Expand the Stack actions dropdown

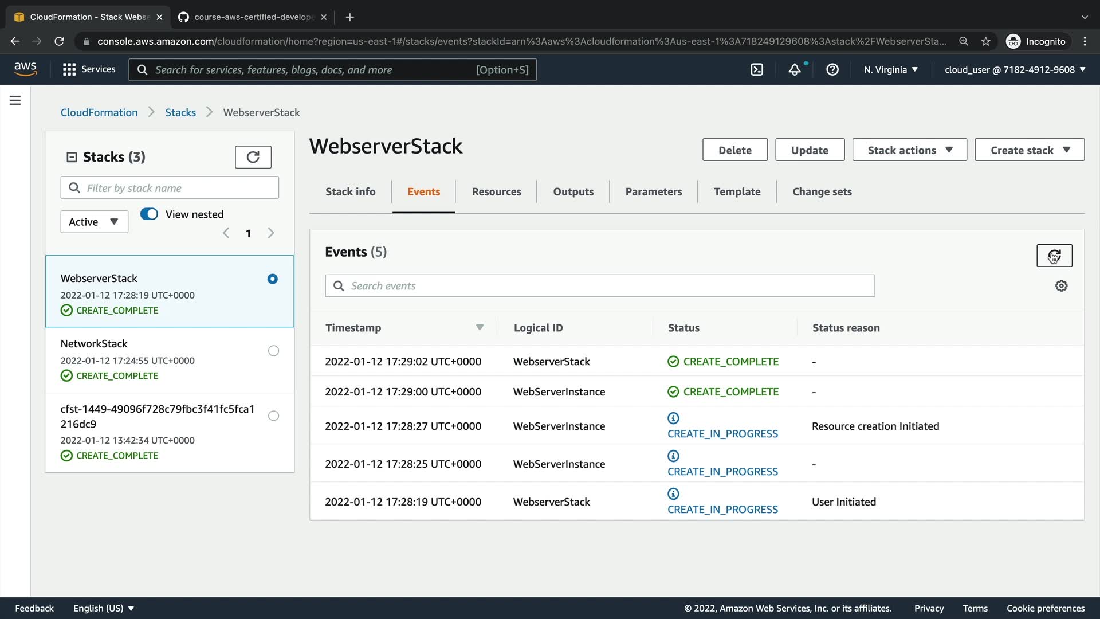(x=909, y=150)
